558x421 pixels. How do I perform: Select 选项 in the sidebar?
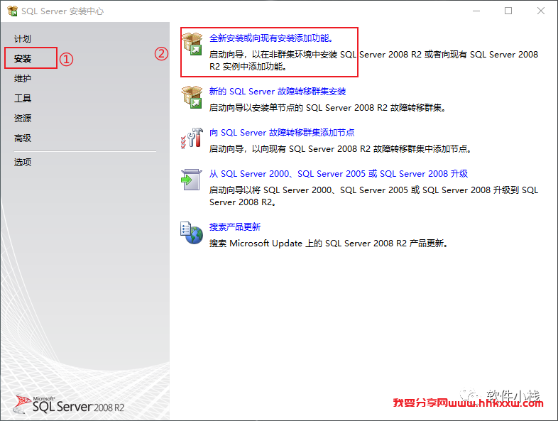pyautogui.click(x=23, y=163)
